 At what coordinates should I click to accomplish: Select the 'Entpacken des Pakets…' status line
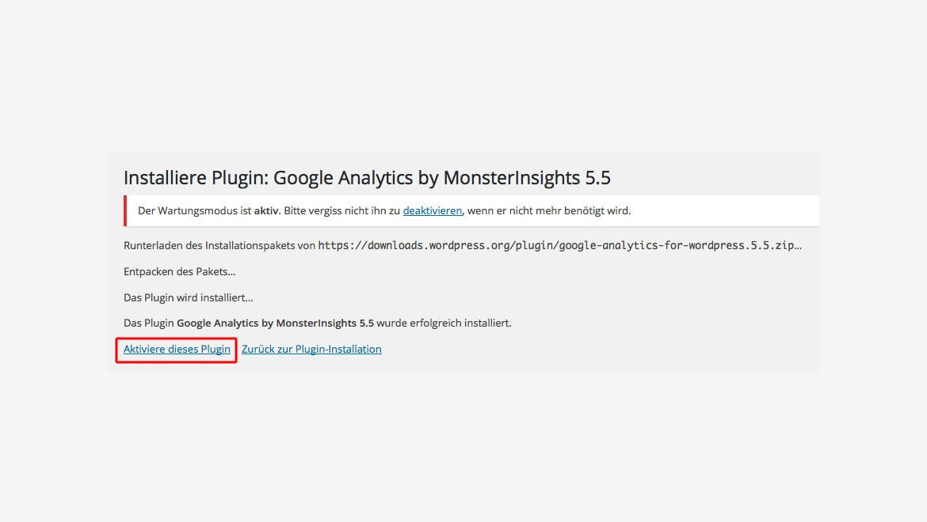180,271
